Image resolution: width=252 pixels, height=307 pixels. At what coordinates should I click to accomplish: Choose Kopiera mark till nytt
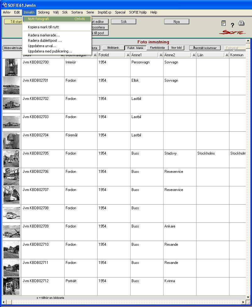(x=57, y=27)
